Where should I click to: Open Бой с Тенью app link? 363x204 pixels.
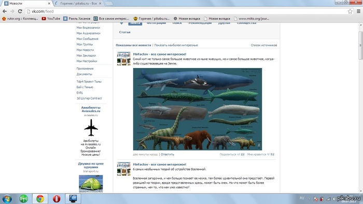pos(85,87)
